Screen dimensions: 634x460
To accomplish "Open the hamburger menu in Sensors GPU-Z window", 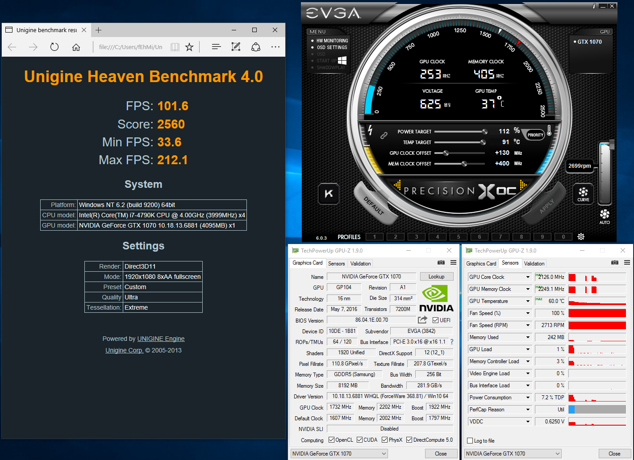I will pos(627,262).
